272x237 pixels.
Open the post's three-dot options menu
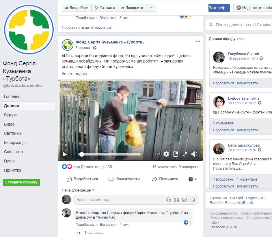click(x=198, y=41)
